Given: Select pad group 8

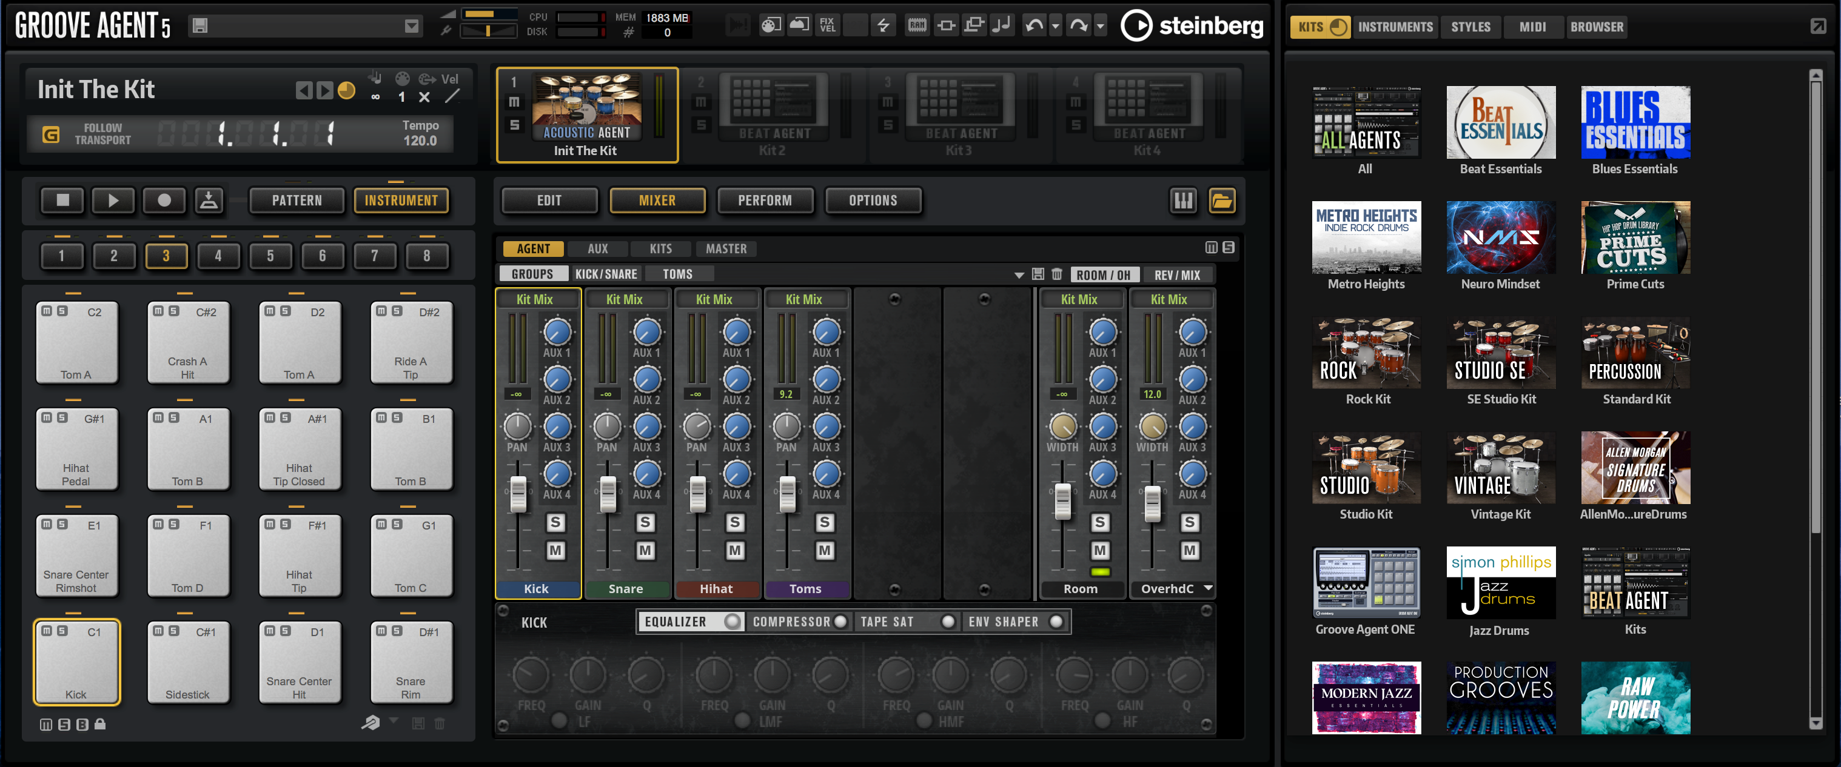Looking at the screenshot, I should click(427, 256).
